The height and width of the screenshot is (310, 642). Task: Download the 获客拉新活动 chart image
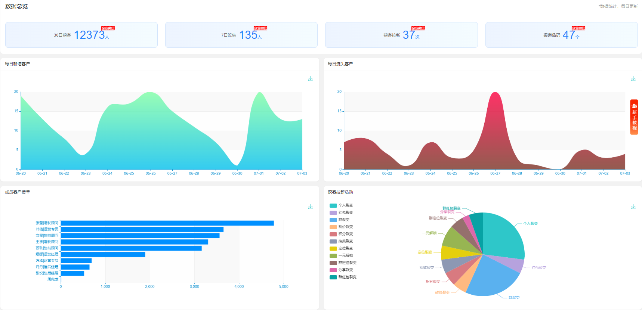click(633, 207)
